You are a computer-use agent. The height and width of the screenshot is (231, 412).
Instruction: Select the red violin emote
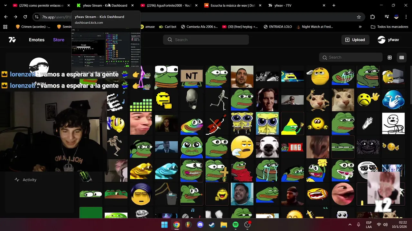click(217, 124)
